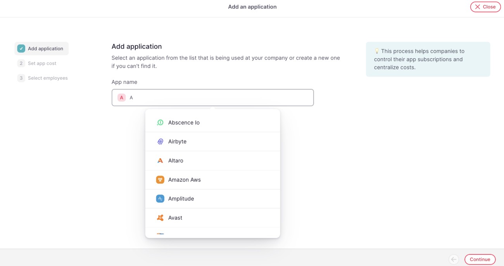504x266 pixels.
Task: Click the Amplitude blue icon
Action: click(160, 199)
